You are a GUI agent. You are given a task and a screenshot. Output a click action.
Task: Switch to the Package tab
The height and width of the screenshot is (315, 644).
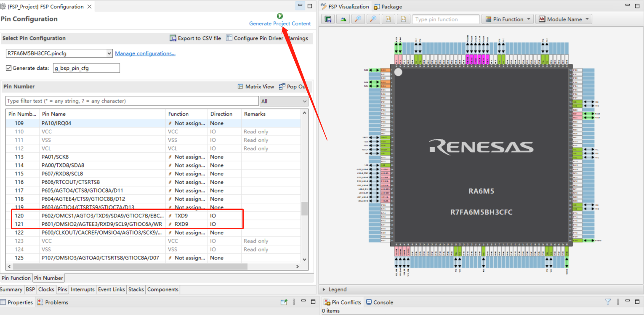[x=388, y=7]
